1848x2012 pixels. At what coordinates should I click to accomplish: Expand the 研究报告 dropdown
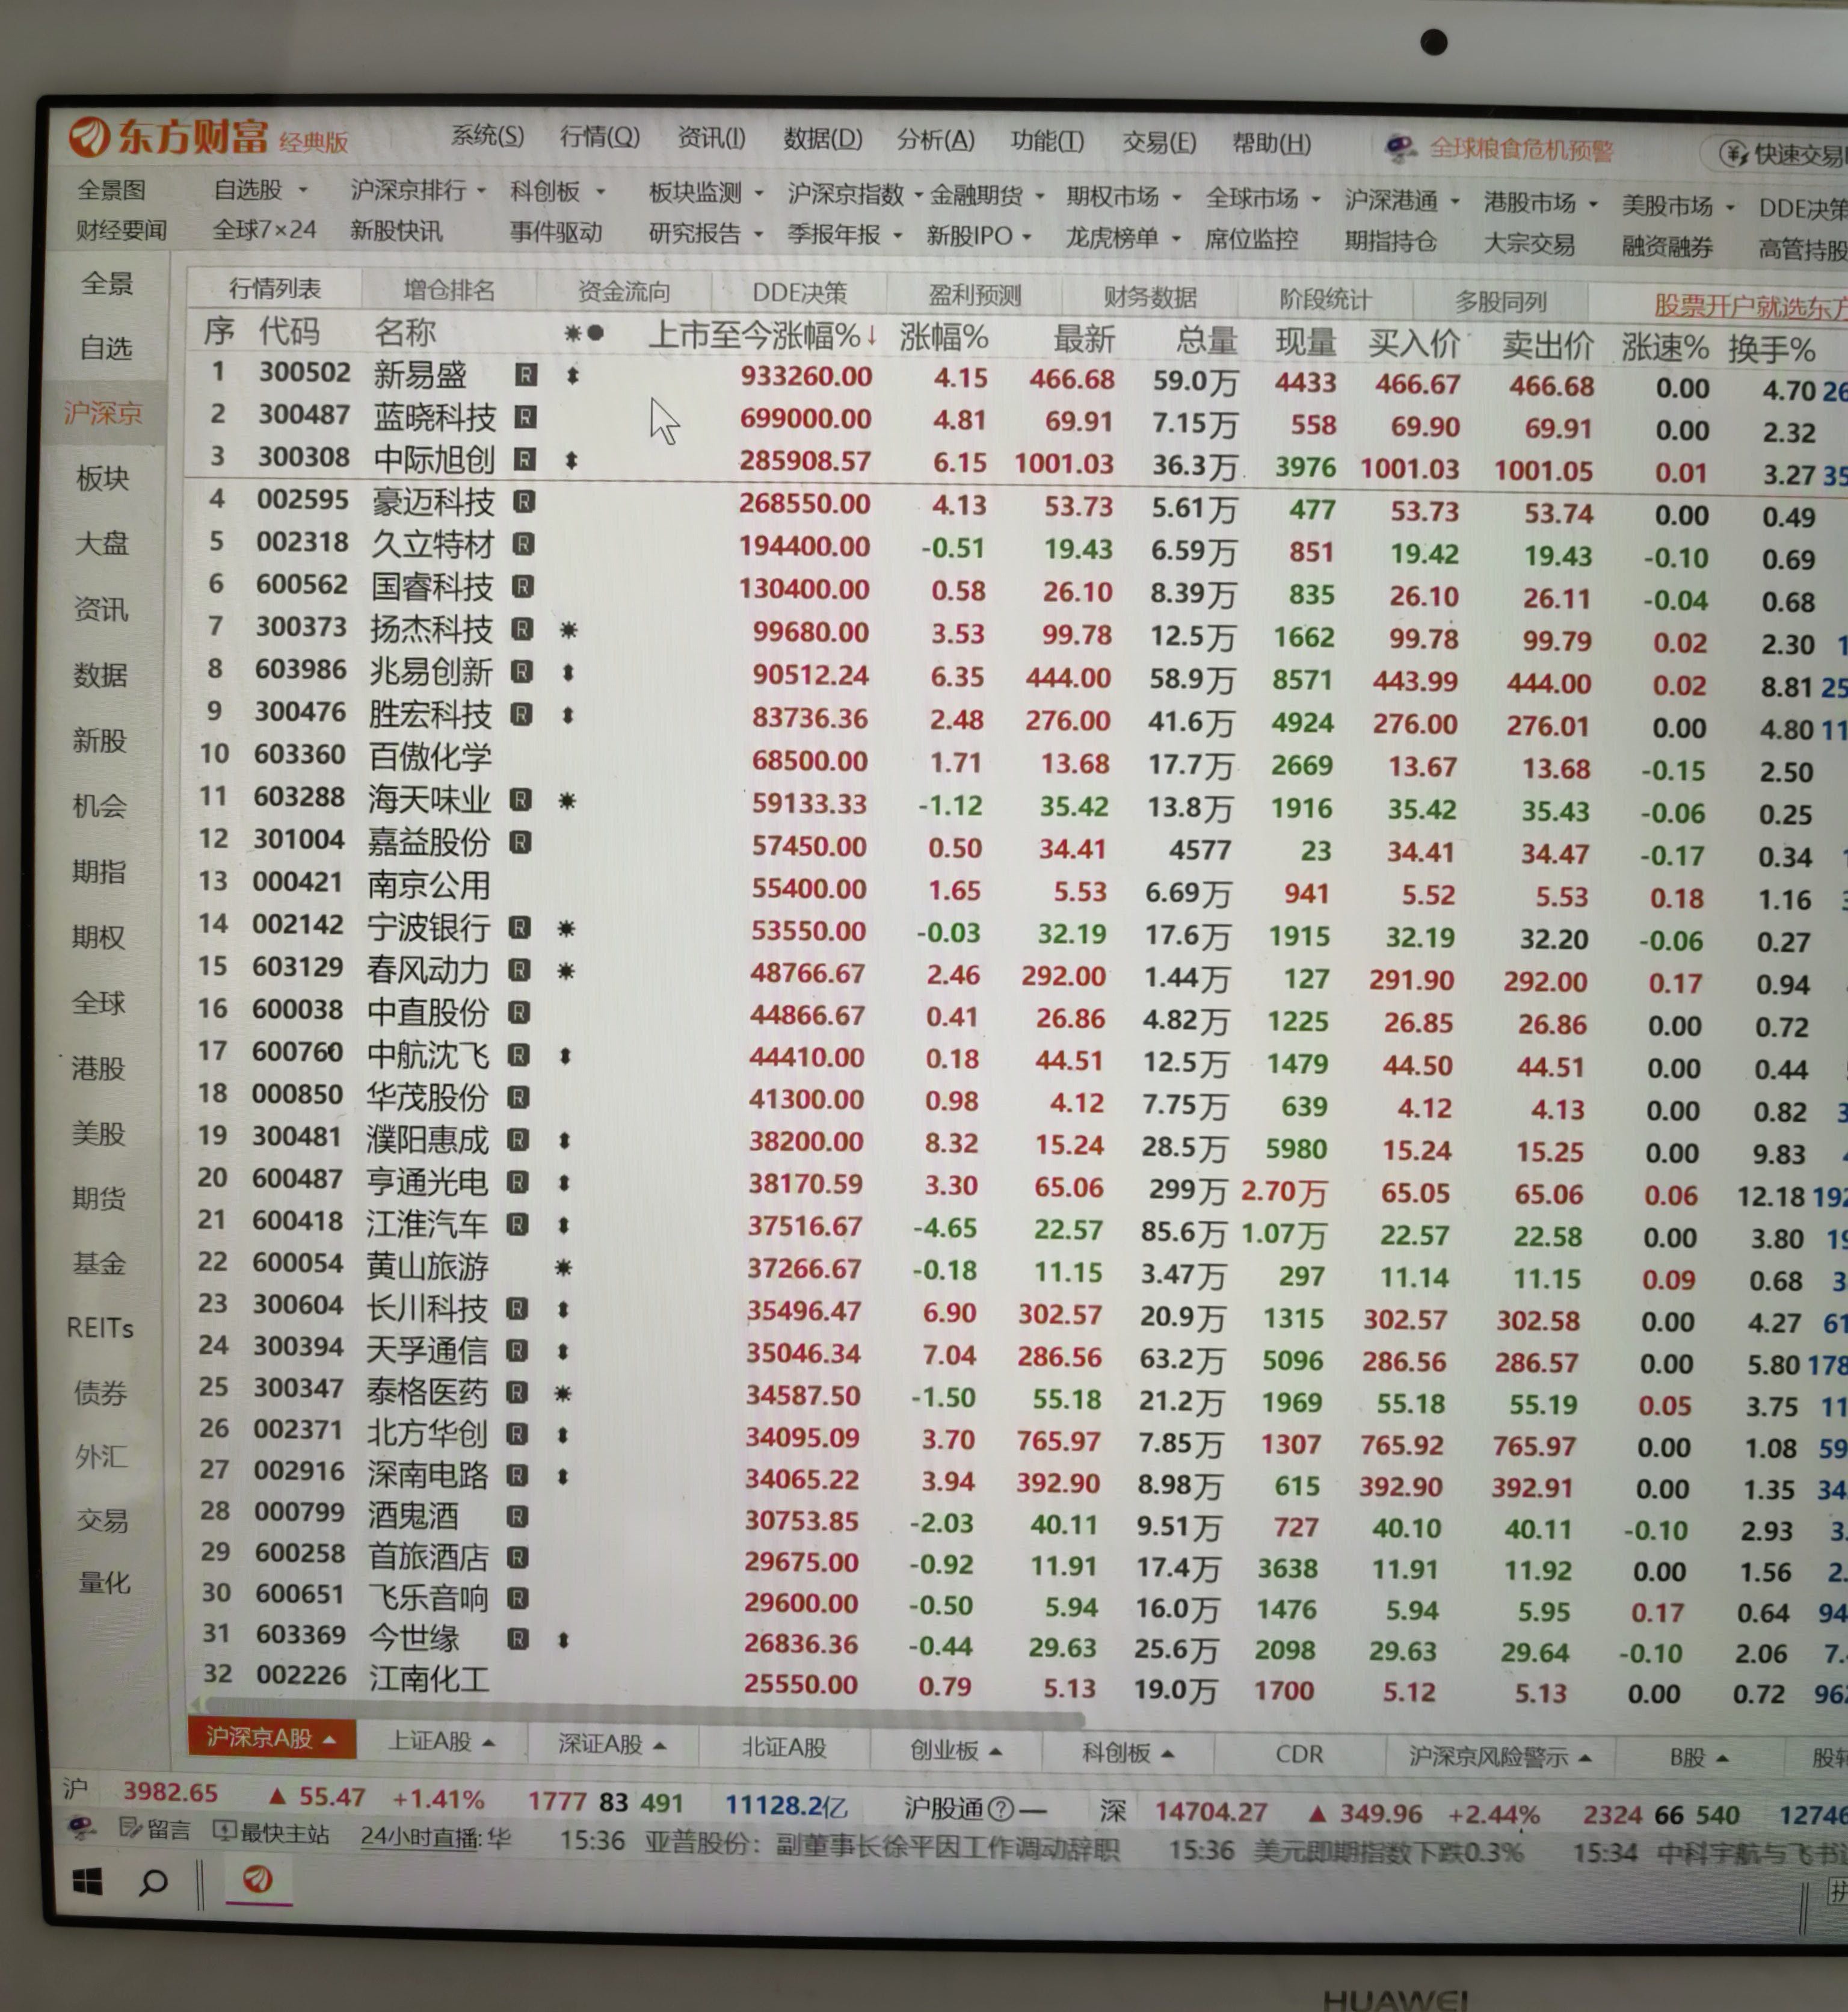[x=758, y=235]
